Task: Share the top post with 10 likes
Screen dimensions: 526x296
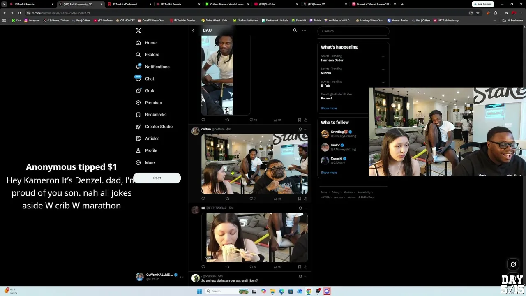Action: click(x=306, y=120)
